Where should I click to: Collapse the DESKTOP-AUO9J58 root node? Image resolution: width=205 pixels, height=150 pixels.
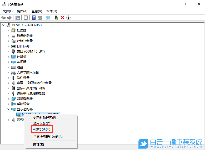pyautogui.click(x=3, y=25)
